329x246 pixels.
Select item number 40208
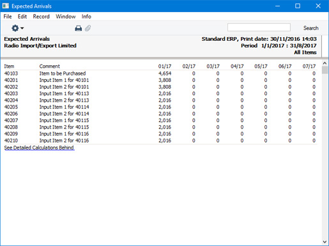coord(11,127)
